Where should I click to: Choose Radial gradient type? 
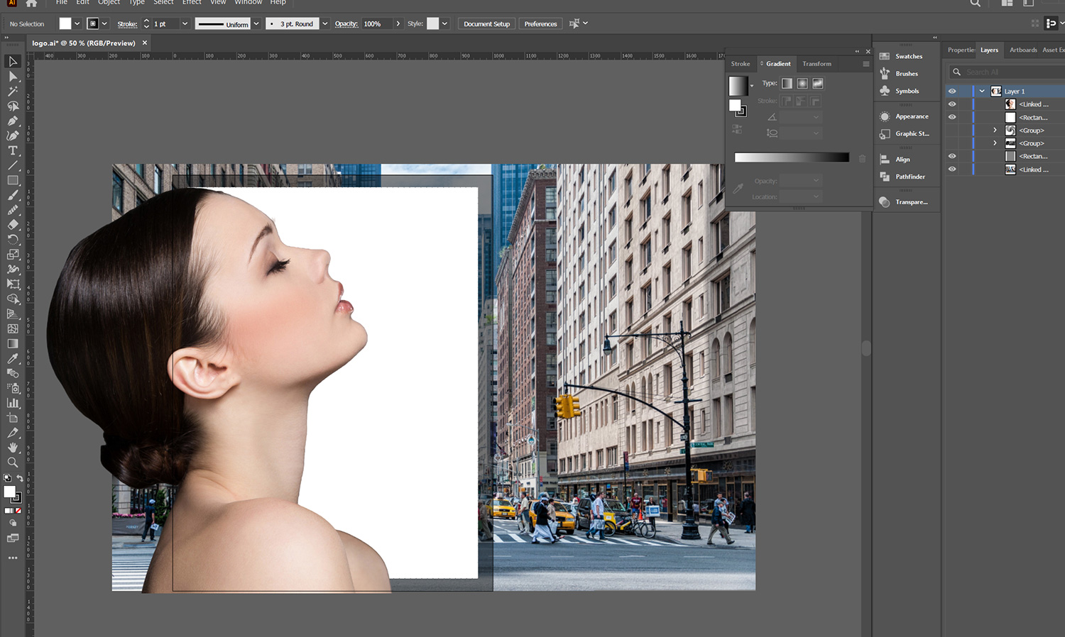(802, 83)
